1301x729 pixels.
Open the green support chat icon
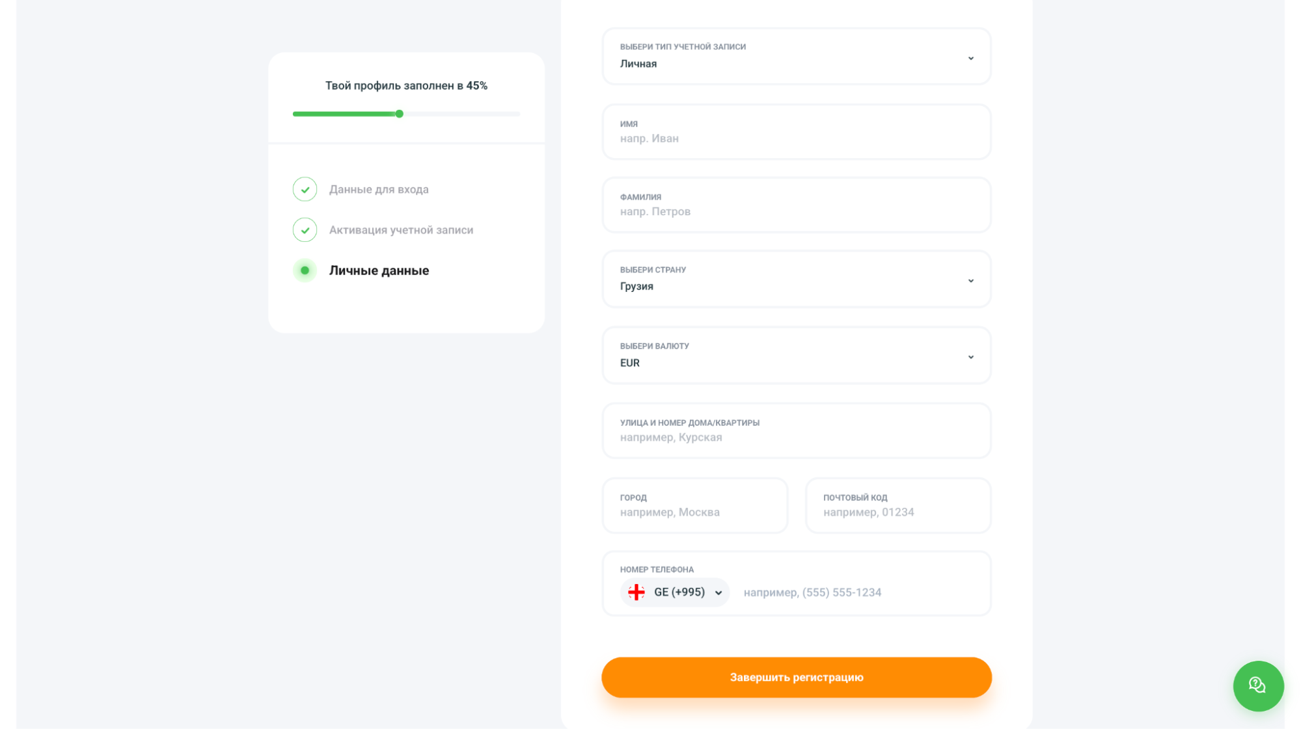pyautogui.click(x=1257, y=685)
